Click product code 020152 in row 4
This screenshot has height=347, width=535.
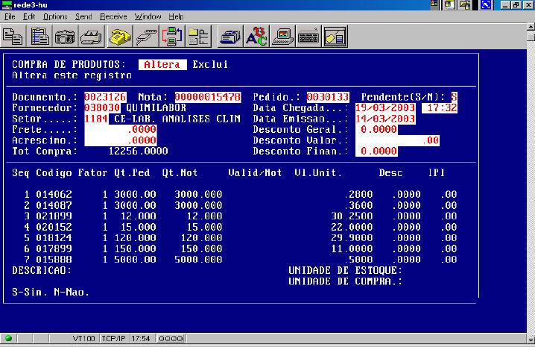click(54, 227)
